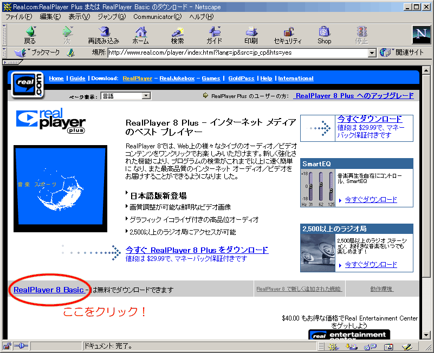Click the Netscape N logo icon
434x353 pixels.
coord(421,35)
